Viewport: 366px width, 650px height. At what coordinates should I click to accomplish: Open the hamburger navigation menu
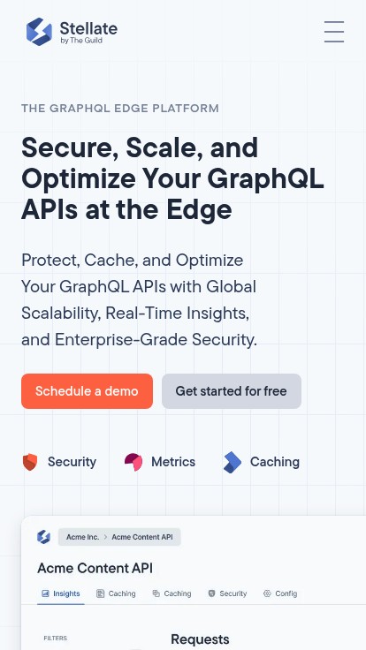(334, 32)
